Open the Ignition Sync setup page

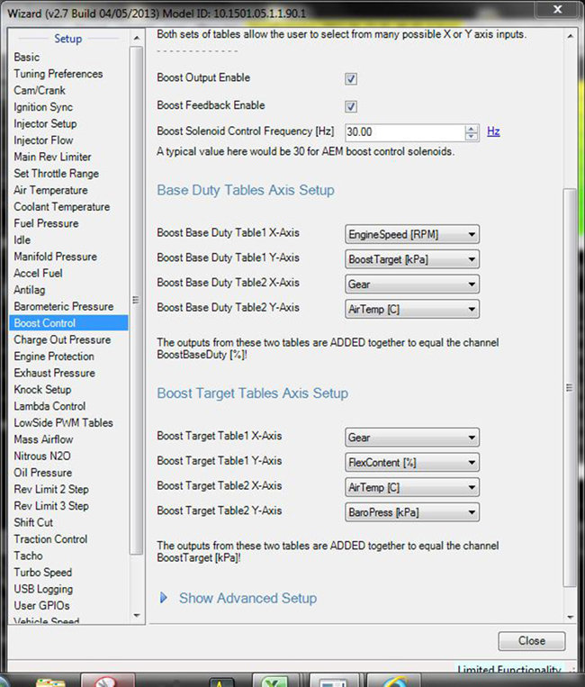point(43,107)
